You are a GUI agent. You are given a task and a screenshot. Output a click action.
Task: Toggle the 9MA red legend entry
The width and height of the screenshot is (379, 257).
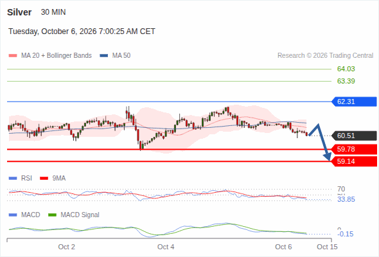pyautogui.click(x=53, y=179)
